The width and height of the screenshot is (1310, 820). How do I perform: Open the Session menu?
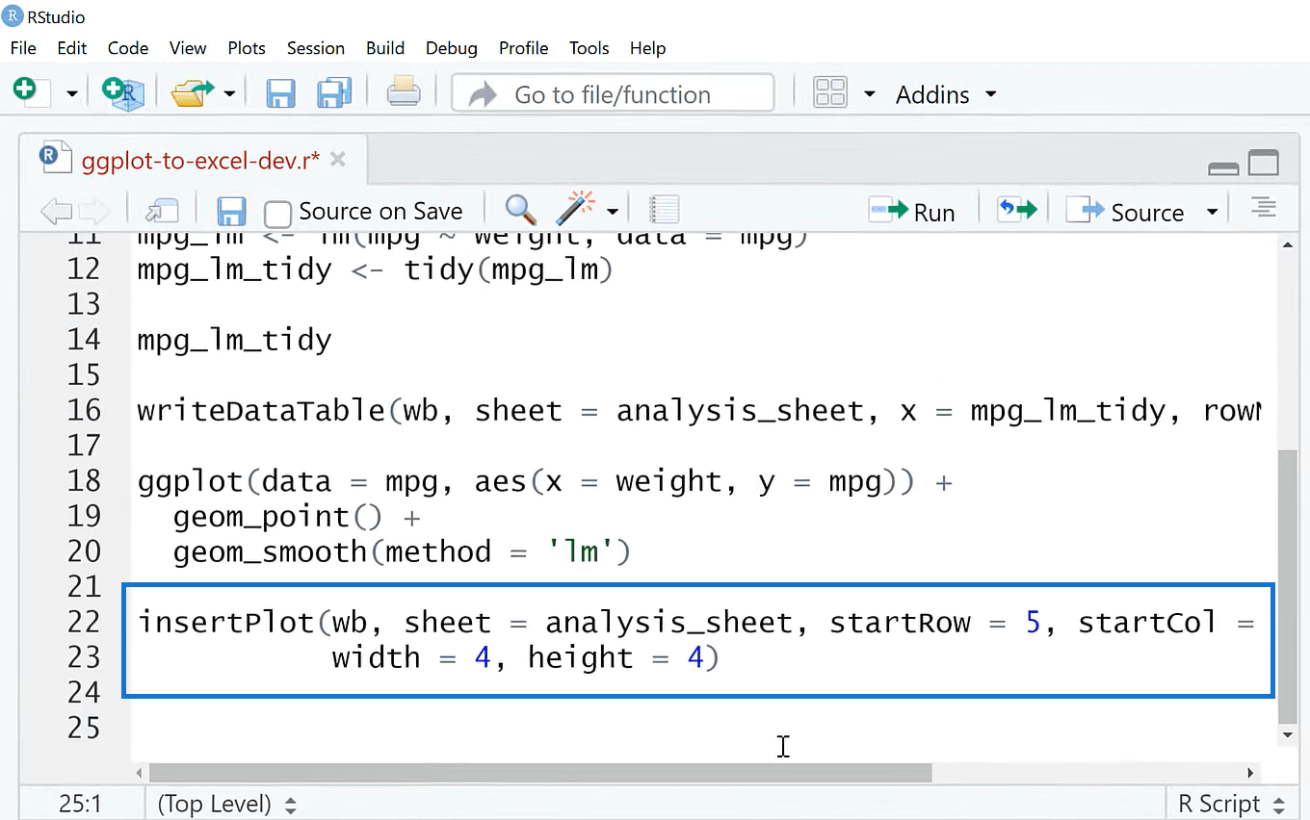point(316,48)
